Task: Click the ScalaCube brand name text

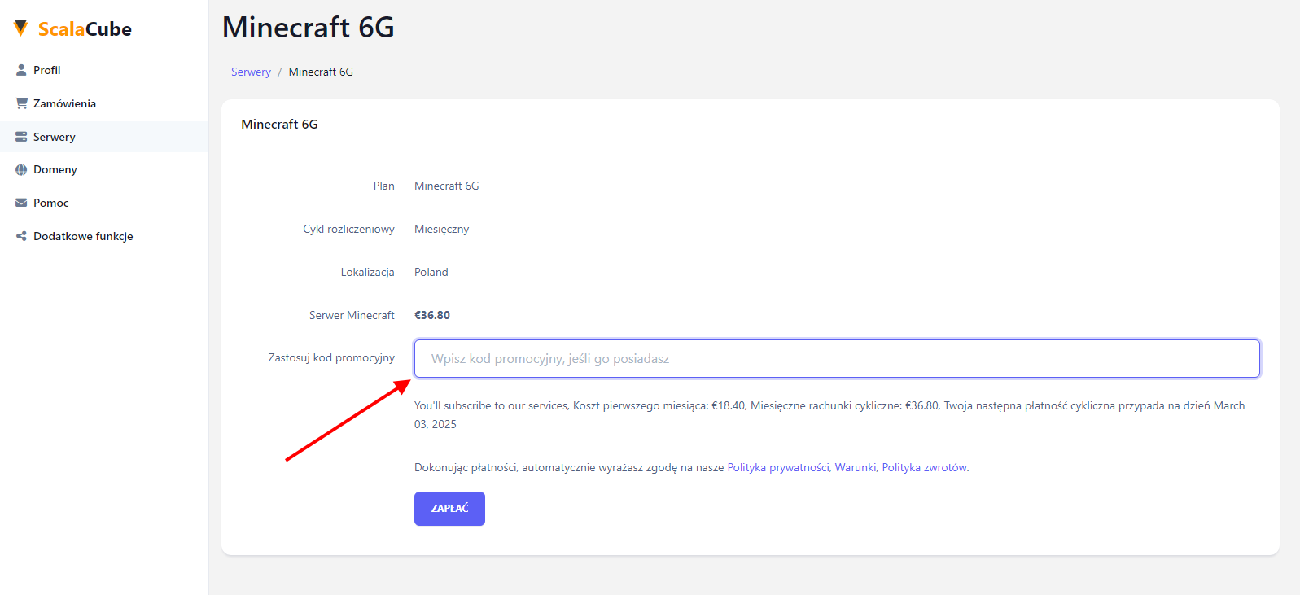Action: [85, 29]
